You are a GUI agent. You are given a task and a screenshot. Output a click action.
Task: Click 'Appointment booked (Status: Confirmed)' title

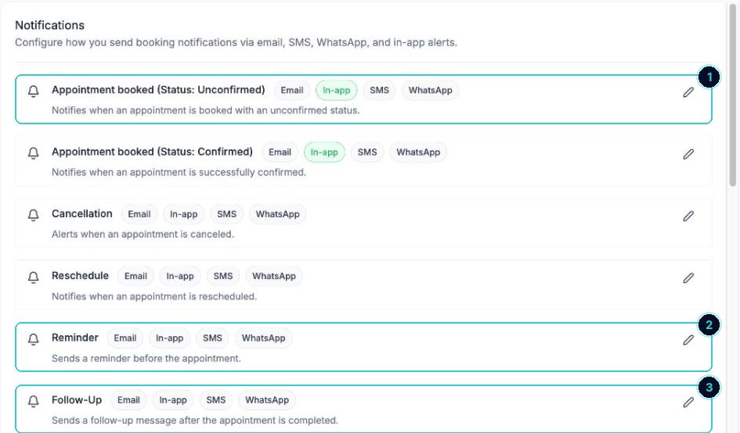[152, 152]
